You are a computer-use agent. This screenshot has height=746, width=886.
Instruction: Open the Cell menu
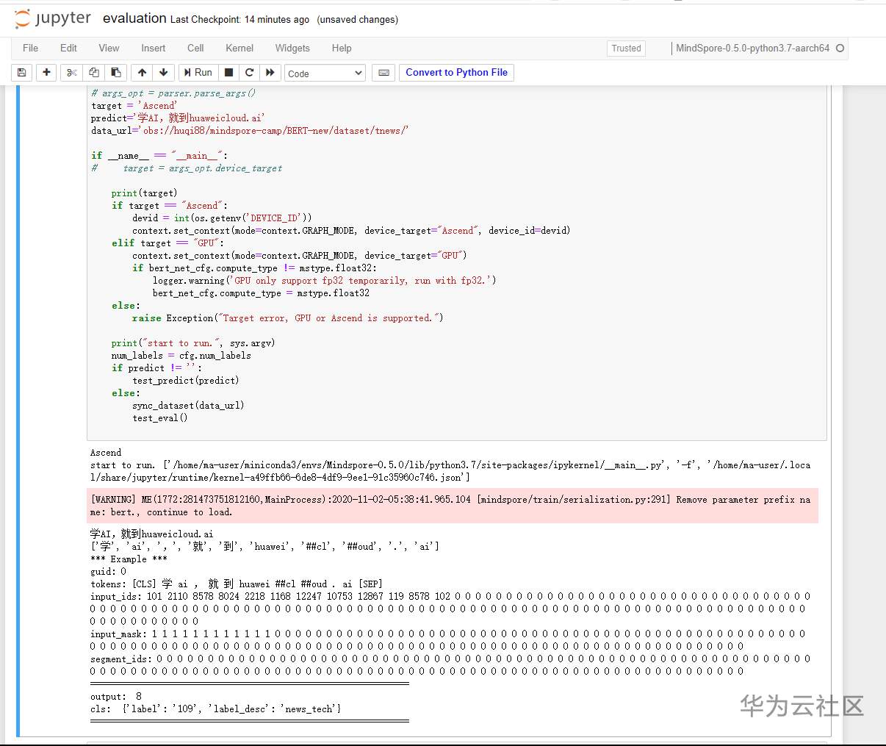tap(195, 48)
